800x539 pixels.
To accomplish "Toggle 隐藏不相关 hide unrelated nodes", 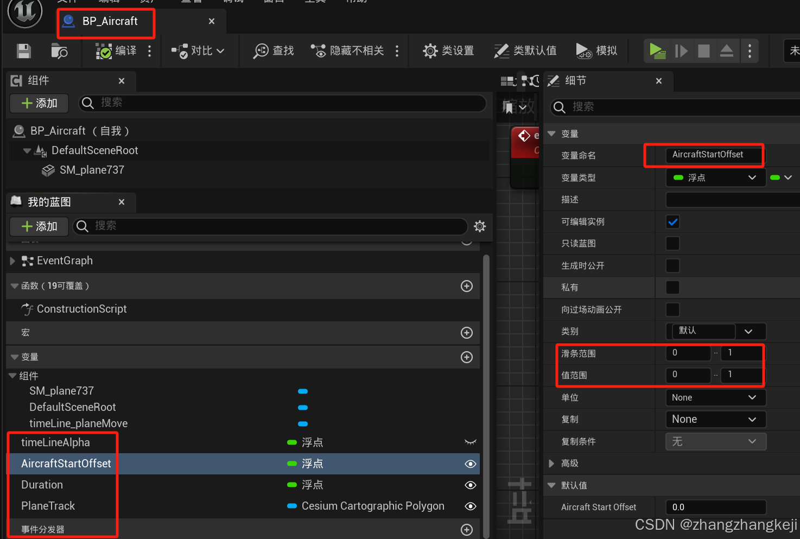I will pos(347,51).
